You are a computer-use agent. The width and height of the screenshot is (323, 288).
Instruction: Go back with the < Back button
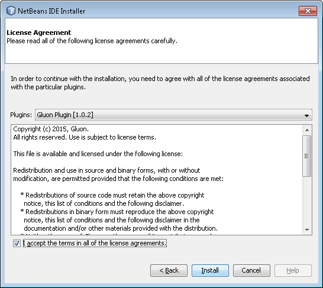[169, 270]
